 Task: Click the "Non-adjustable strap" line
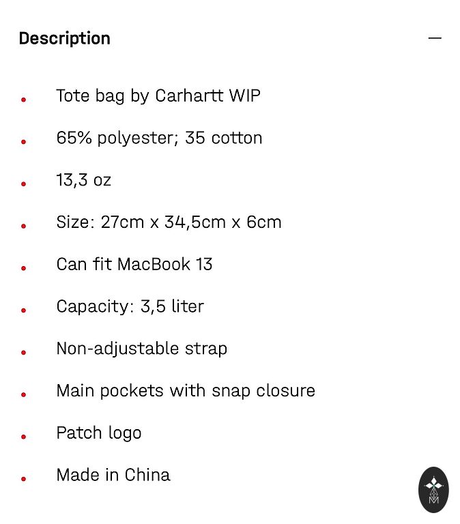141,349
